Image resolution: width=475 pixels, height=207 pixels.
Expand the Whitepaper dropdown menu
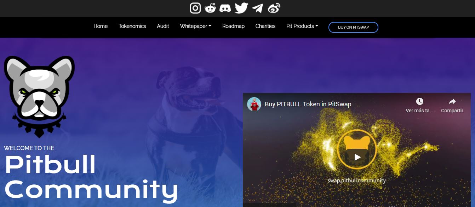click(x=195, y=26)
